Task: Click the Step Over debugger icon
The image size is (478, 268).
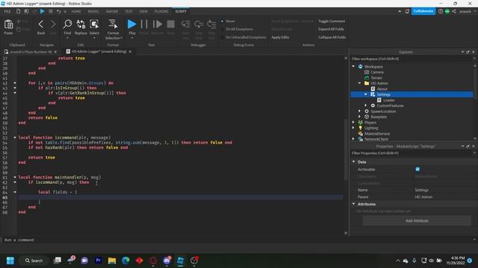Action: pos(199,24)
